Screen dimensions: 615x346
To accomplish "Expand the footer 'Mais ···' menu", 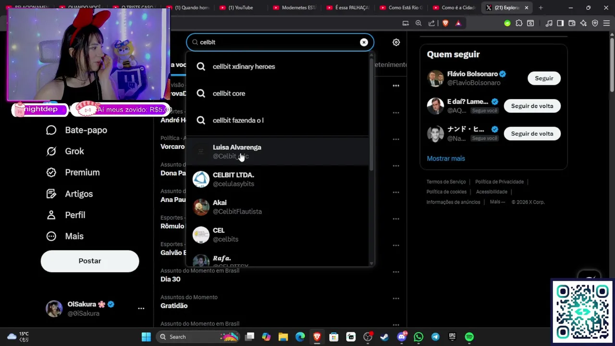I will [497, 202].
